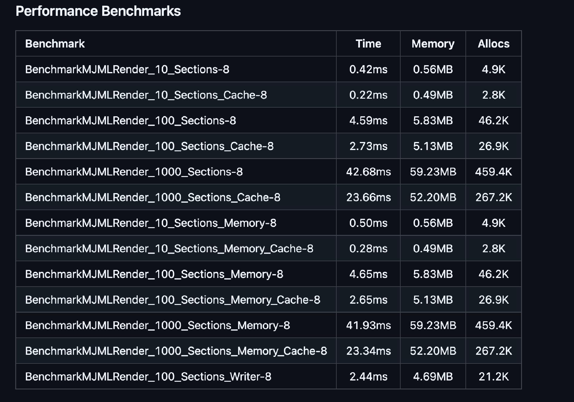The width and height of the screenshot is (574, 402).
Task: Click allocs value in 100_Sections-8 row
Action: [494, 120]
